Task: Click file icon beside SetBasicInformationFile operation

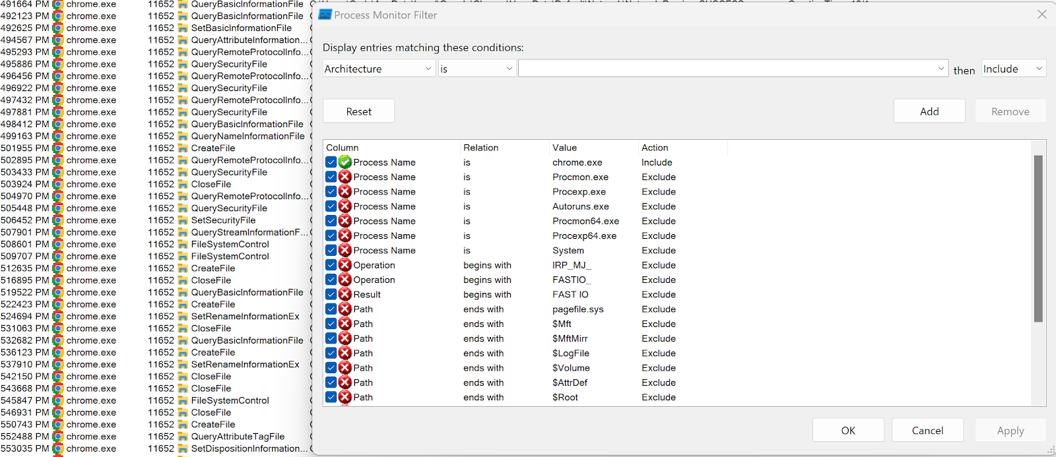Action: tap(183, 28)
